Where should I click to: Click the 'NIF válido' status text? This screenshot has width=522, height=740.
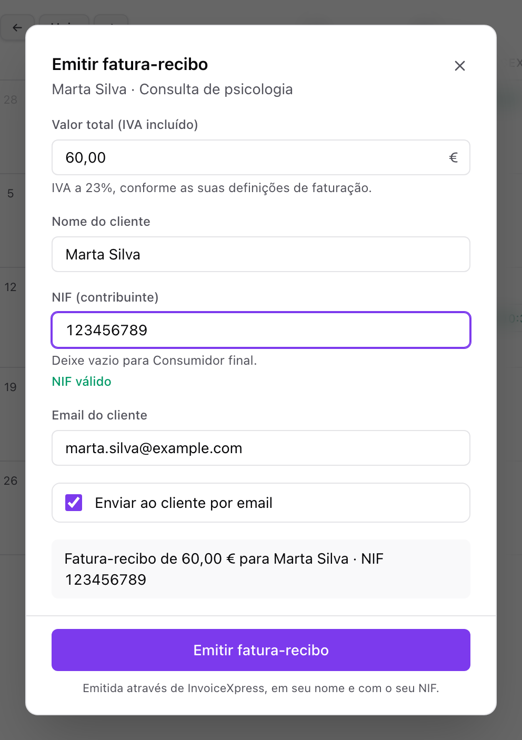[82, 382]
